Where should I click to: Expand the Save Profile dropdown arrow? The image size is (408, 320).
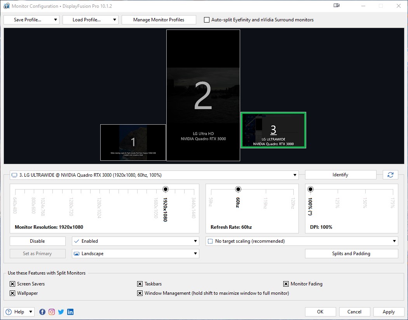56,20
